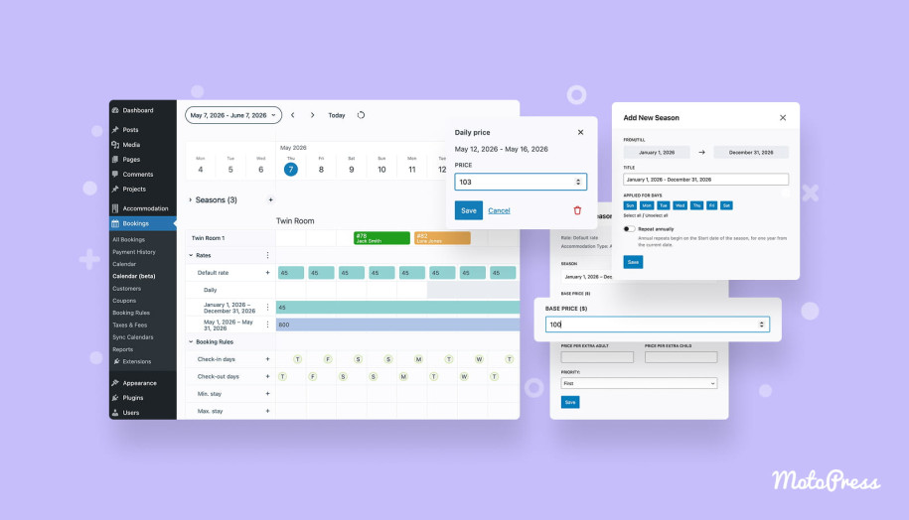909x520 pixels.
Task: Cancel the daily price edit
Action: click(499, 210)
